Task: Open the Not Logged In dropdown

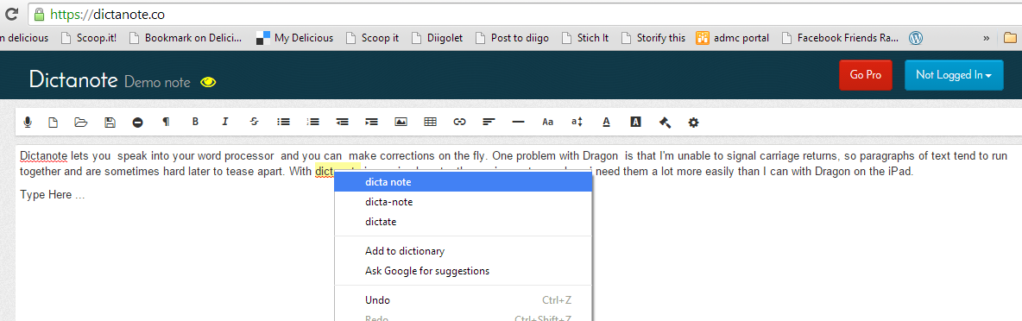Action: 954,75
